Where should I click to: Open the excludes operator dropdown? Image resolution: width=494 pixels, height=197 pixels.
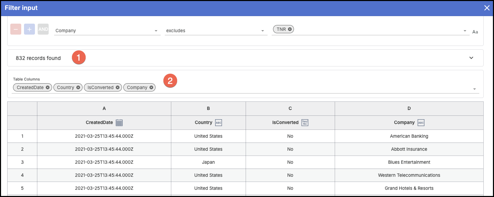click(216, 30)
